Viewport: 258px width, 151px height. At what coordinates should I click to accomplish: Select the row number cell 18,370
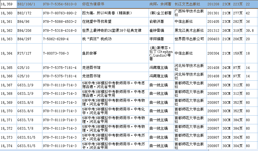(8, 111)
